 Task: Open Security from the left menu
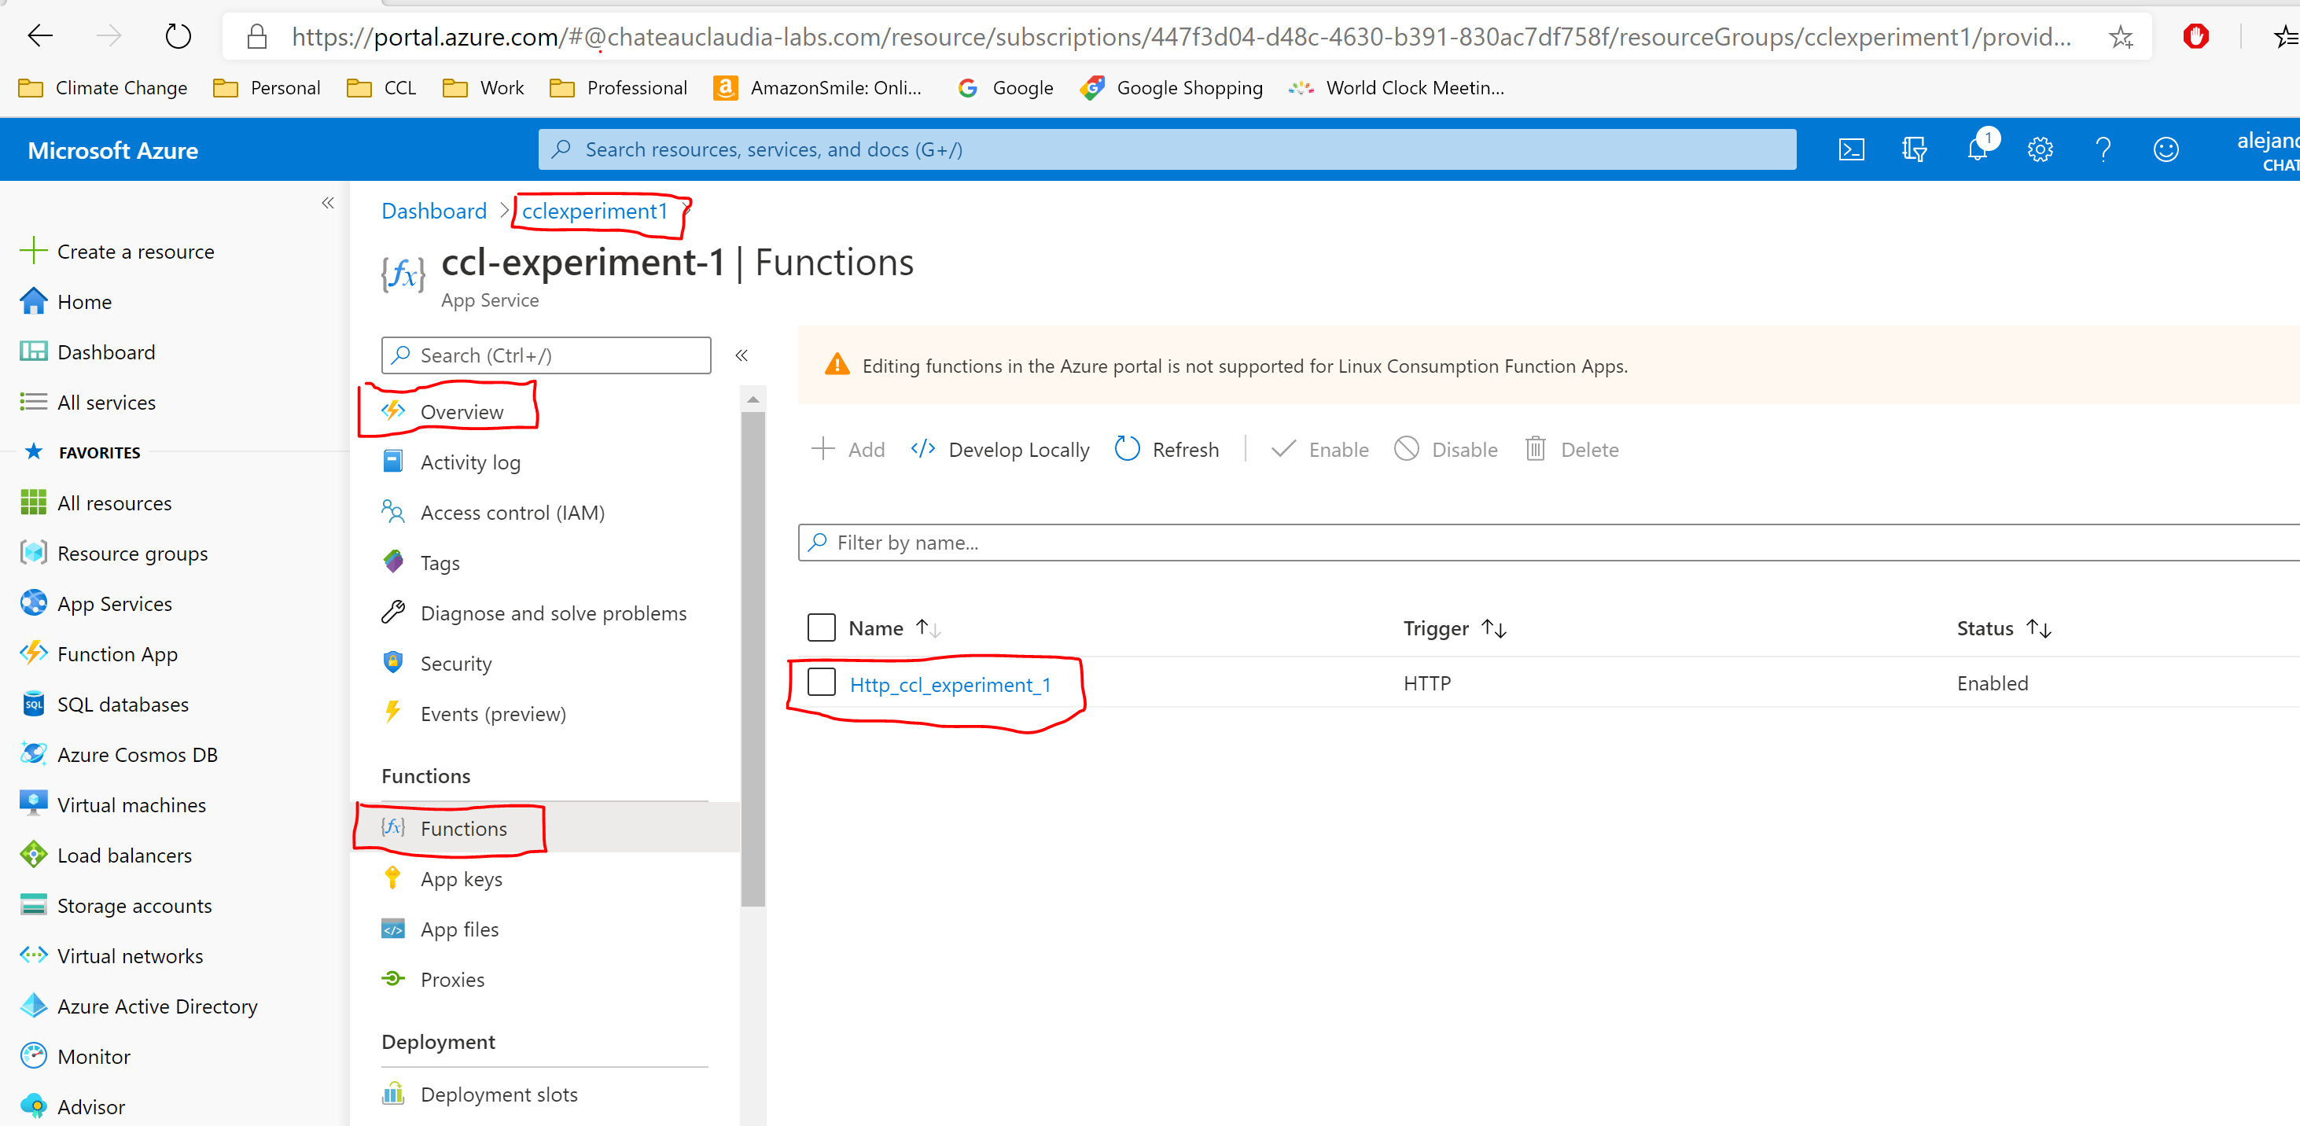[455, 663]
